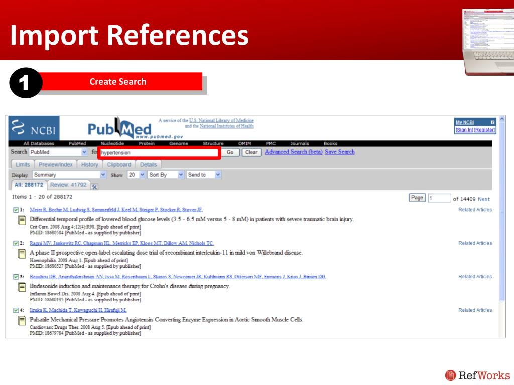Click the PubMed logo
The height and width of the screenshot is (385, 514).
click(119, 129)
